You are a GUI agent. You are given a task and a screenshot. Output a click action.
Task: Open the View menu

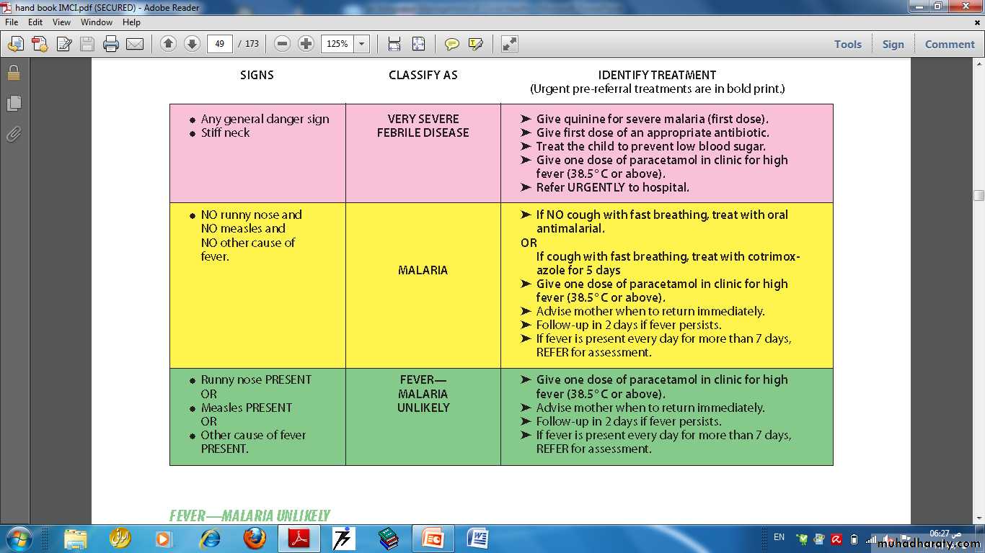click(61, 22)
